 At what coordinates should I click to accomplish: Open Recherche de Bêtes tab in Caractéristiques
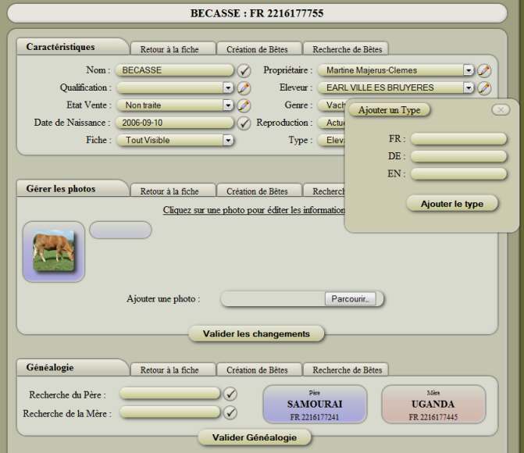click(344, 49)
